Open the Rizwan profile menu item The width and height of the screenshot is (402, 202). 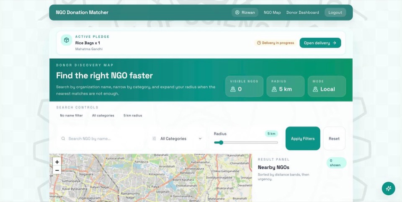(x=245, y=12)
